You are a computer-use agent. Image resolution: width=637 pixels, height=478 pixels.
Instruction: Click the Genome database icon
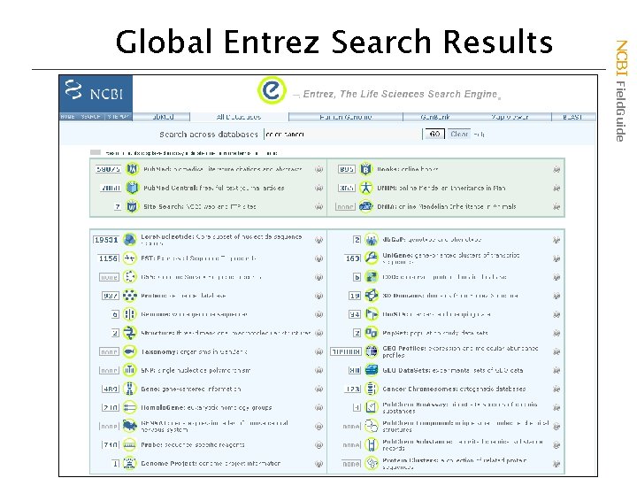[129, 314]
